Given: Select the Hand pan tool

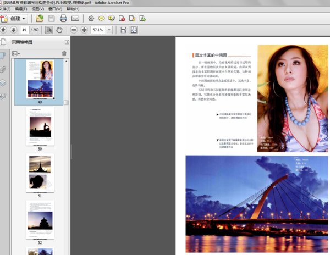Looking at the screenshot, I should click(x=59, y=30).
